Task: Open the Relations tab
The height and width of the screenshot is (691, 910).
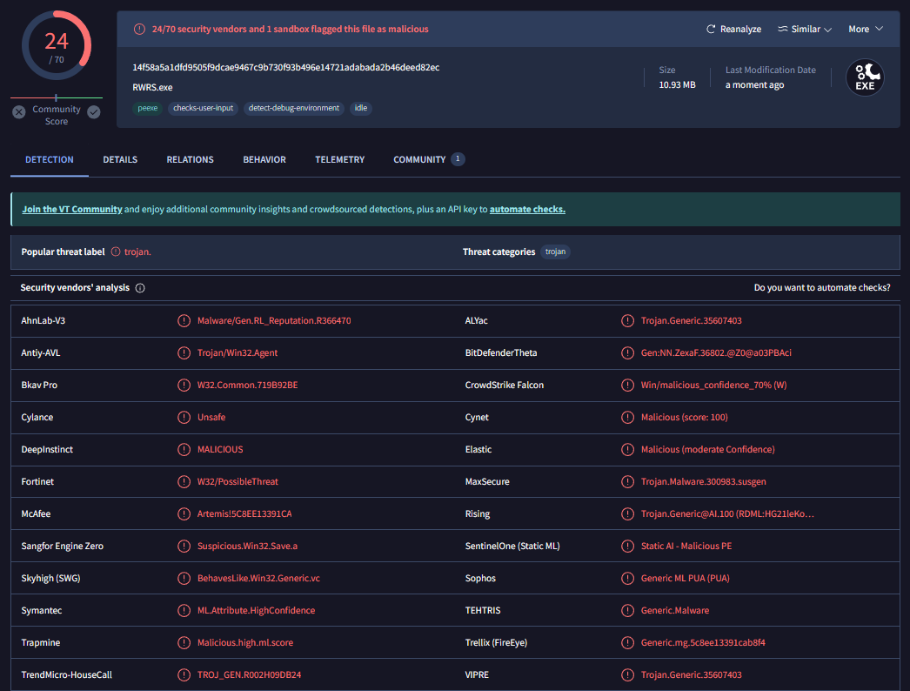Action: coord(190,159)
